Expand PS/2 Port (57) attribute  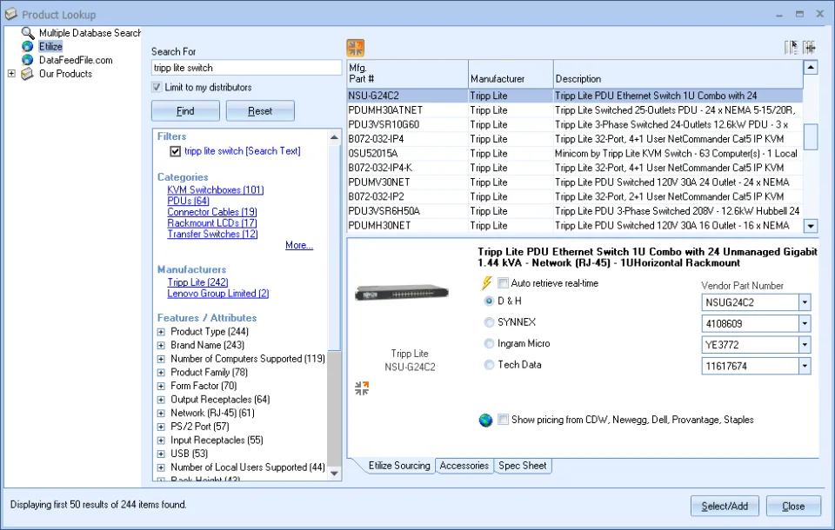click(161, 427)
